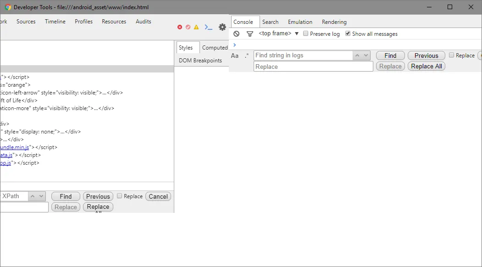
Task: Clear the console log with the circle-slash icon
Action: [236, 34]
